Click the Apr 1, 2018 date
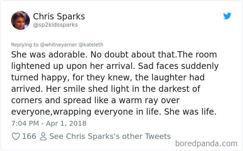The height and width of the screenshot is (151, 243). (x=66, y=123)
